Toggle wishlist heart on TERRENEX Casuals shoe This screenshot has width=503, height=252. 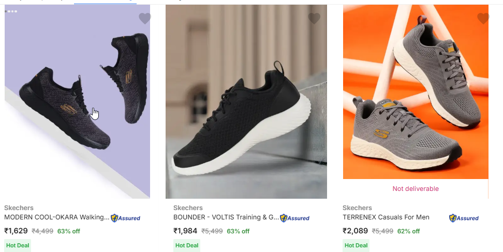pos(483,19)
